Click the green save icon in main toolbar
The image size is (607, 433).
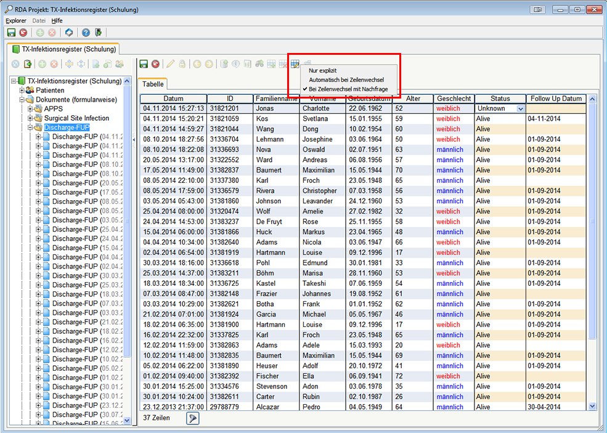pos(11,33)
